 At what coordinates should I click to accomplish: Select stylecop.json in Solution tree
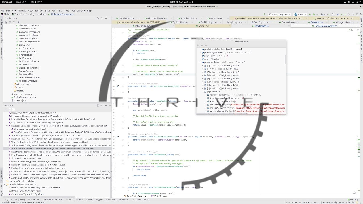click(20, 100)
